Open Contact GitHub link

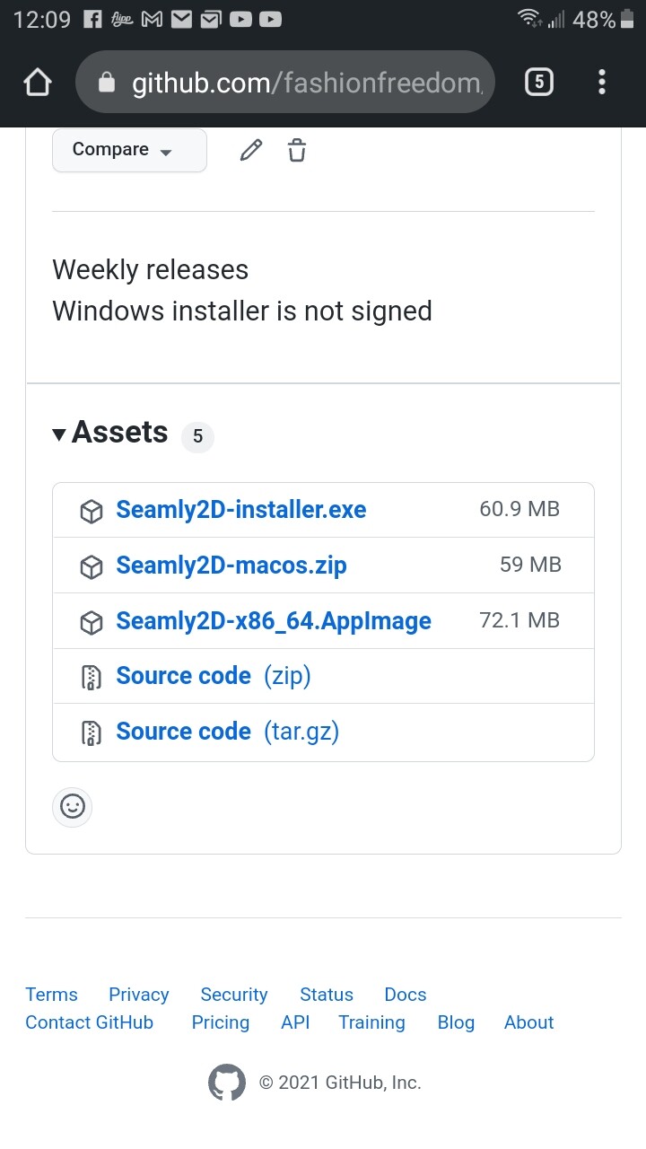point(89,1022)
